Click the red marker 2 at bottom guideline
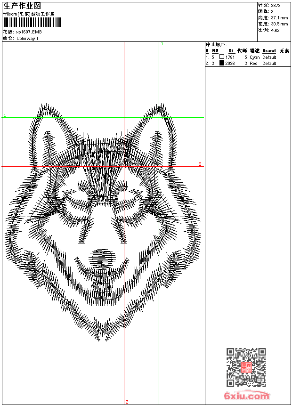This screenshot has width=292, height=405. (x=127, y=402)
